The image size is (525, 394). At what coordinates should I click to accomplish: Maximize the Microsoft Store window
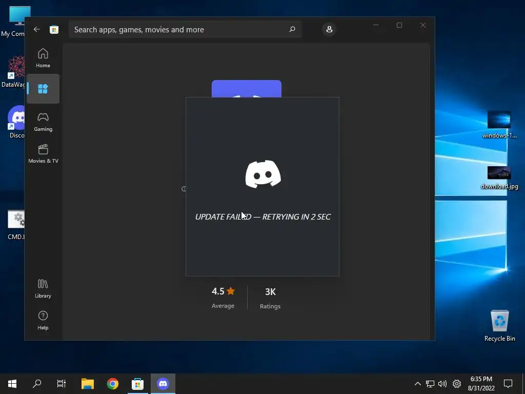(x=399, y=25)
